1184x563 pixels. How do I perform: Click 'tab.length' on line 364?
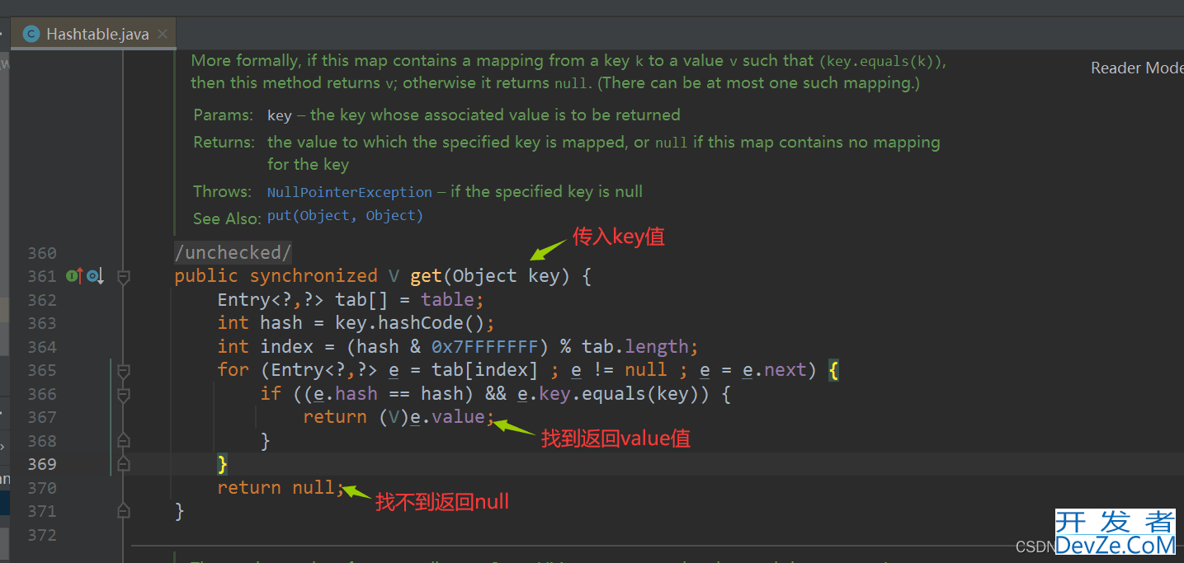coord(635,346)
